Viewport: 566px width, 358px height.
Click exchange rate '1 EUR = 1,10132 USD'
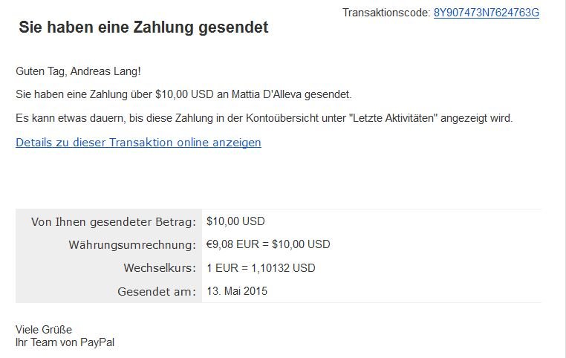point(261,268)
